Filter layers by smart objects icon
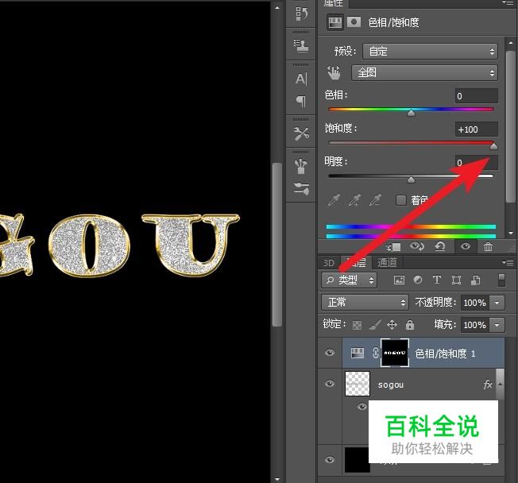Viewport: 518px width, 483px height. [475, 280]
